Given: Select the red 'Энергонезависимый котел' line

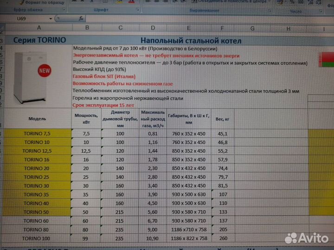Looking at the screenshot, I should 156,56.
